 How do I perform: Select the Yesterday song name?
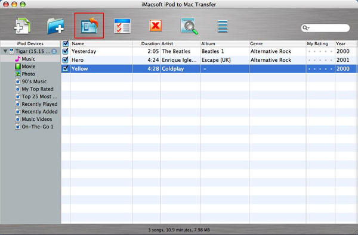[x=84, y=51]
